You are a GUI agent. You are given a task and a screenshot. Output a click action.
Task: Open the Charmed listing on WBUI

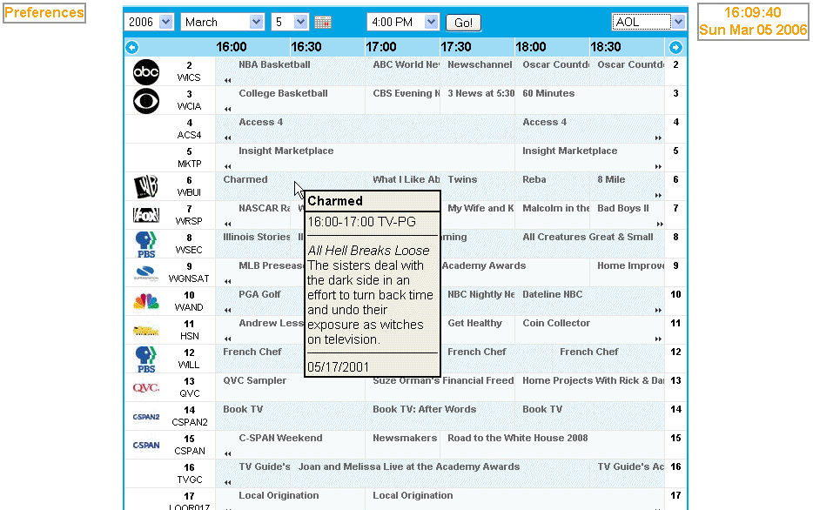pos(245,179)
